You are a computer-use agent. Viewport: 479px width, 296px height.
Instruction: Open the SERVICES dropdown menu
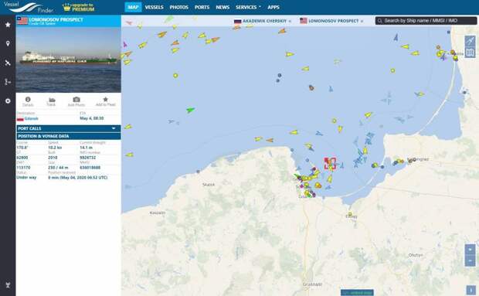tap(248, 7)
